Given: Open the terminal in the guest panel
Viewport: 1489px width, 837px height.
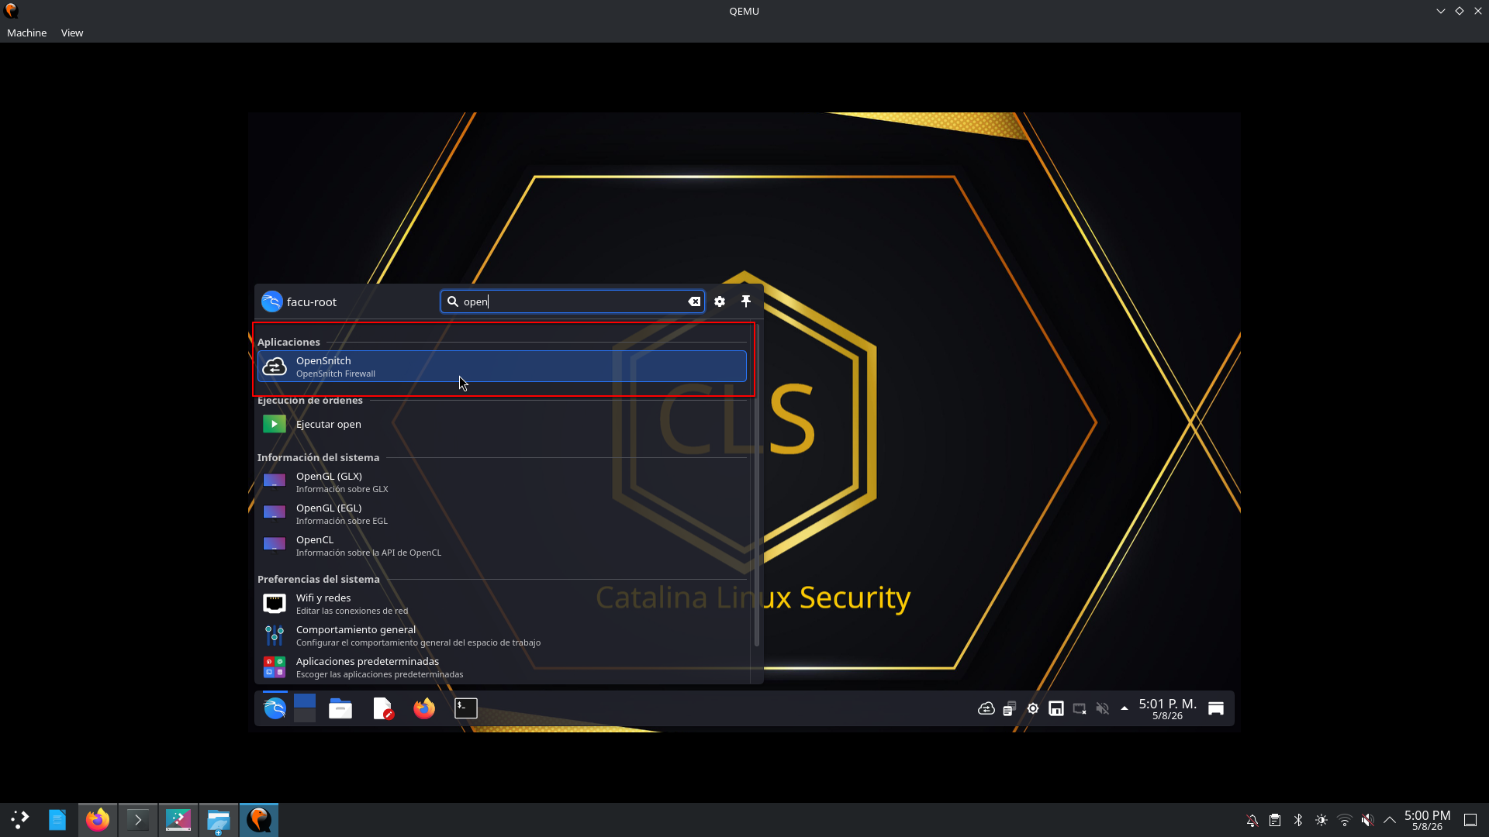Looking at the screenshot, I should point(466,708).
